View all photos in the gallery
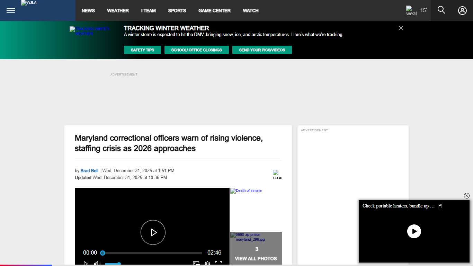The image size is (473, 266). pos(256,258)
